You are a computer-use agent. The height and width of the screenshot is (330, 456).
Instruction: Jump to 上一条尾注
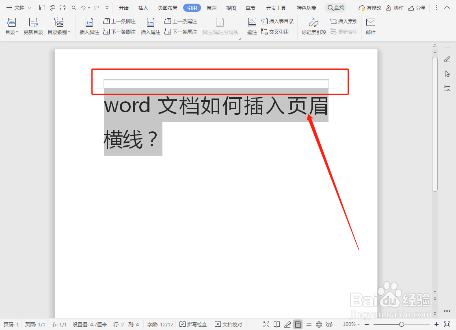[181, 21]
